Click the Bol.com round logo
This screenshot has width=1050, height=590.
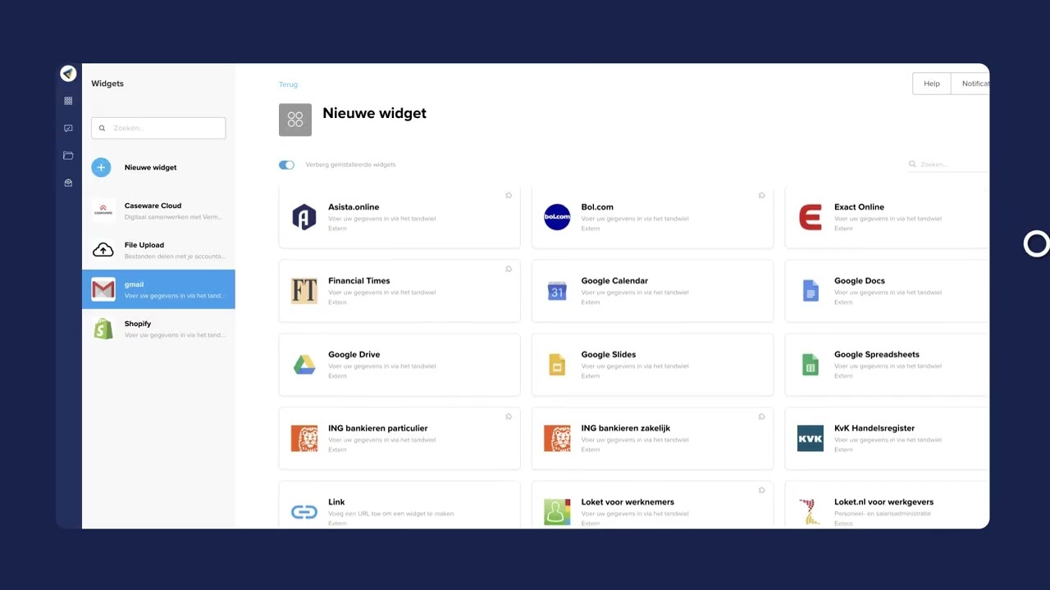[x=557, y=217]
